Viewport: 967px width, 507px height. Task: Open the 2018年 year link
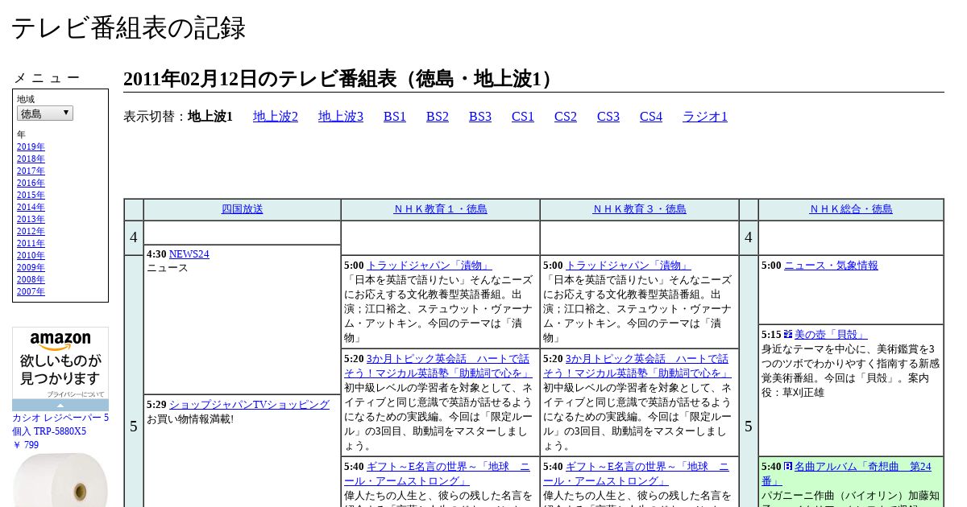coord(31,159)
